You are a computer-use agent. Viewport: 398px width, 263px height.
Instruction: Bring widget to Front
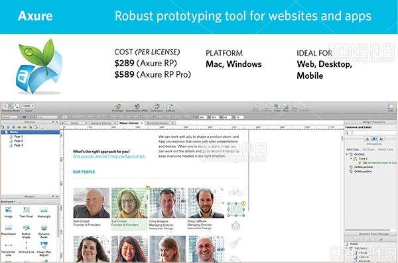pos(277,107)
